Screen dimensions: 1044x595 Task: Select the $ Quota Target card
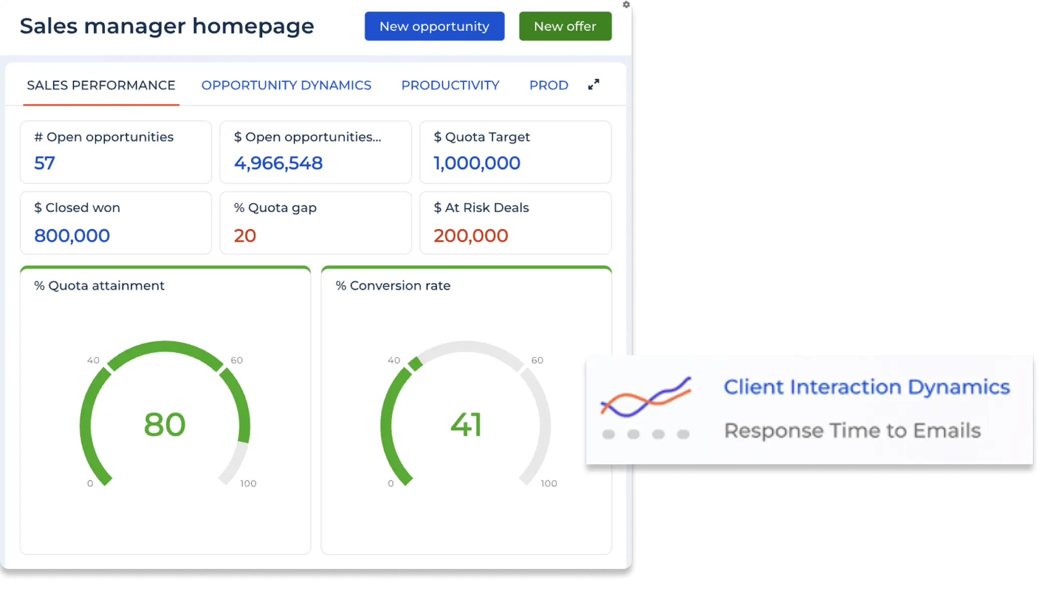click(x=515, y=152)
